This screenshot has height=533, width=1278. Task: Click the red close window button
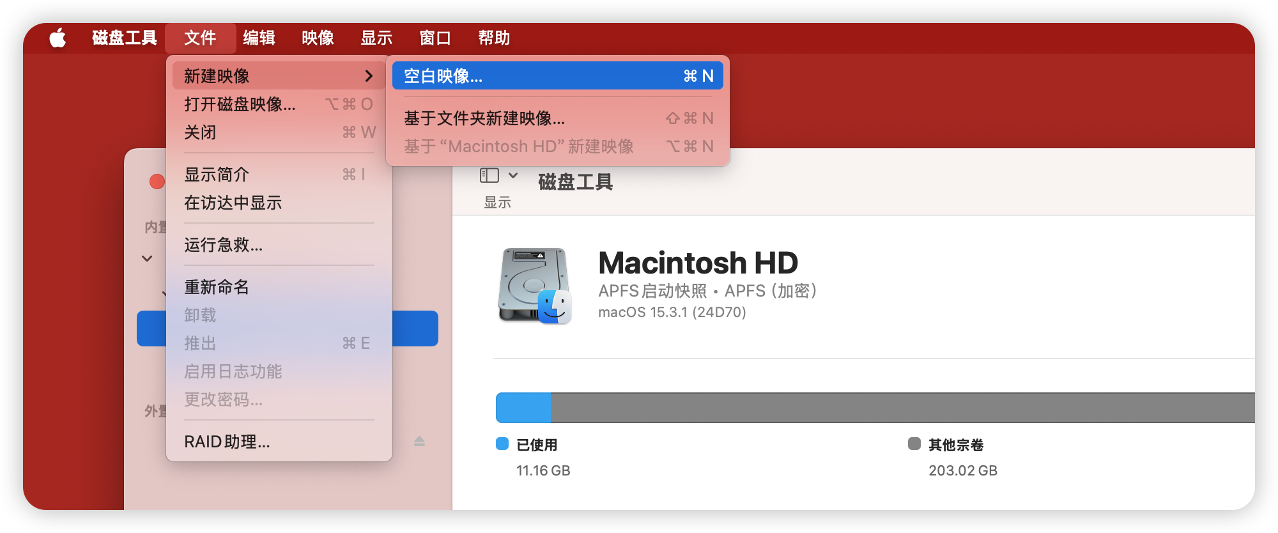[156, 182]
